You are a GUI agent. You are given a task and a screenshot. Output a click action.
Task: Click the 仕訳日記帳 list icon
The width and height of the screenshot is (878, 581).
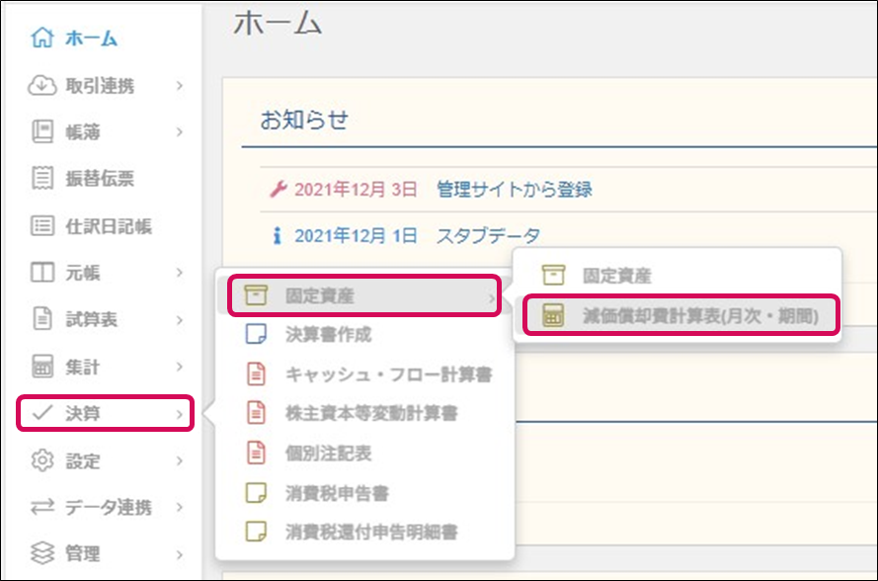[42, 226]
